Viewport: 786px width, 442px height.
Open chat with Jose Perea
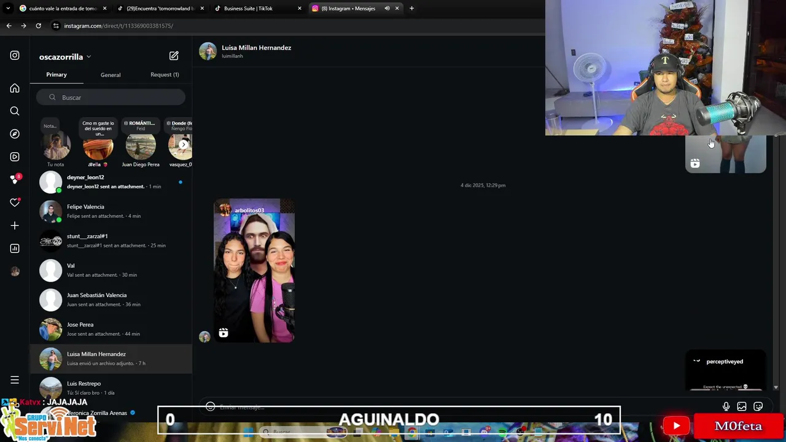point(111,329)
